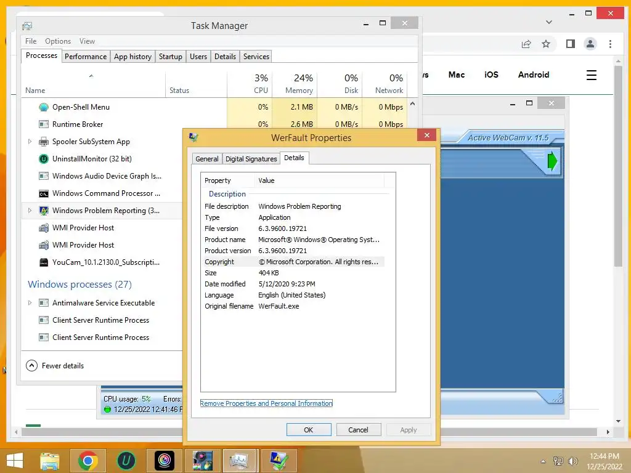
Task: Open the Windows Start button
Action: [x=15, y=461]
